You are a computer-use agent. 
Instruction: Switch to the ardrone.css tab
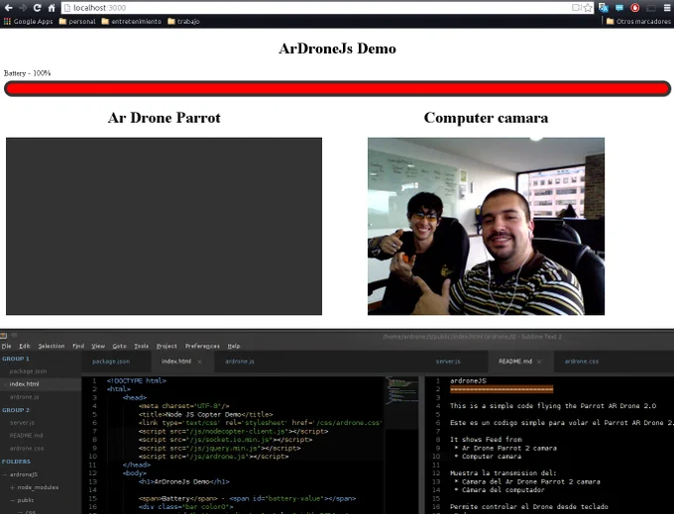click(582, 361)
